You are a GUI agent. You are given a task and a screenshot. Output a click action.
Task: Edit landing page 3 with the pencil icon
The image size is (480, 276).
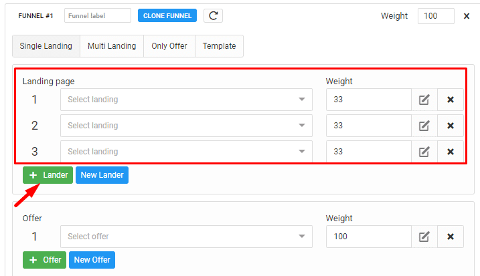[x=424, y=152]
